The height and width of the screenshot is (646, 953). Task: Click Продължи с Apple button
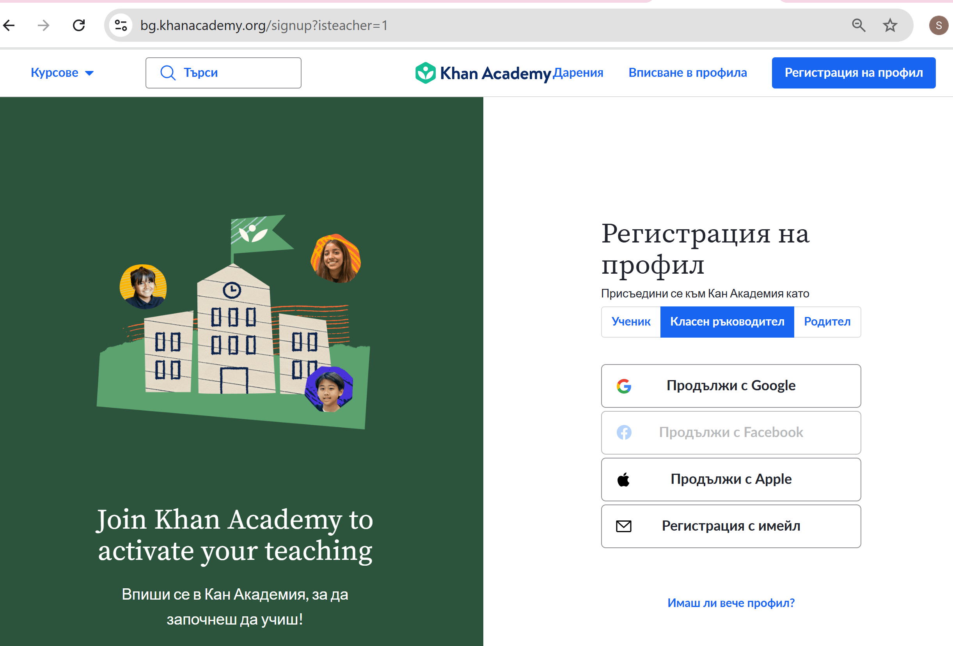731,479
